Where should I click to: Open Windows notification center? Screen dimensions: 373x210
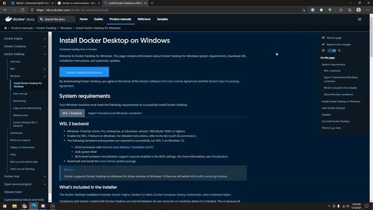click(367, 206)
